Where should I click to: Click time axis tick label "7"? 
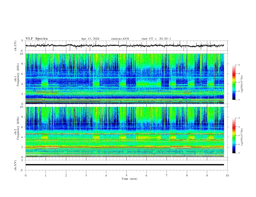tap(167, 175)
